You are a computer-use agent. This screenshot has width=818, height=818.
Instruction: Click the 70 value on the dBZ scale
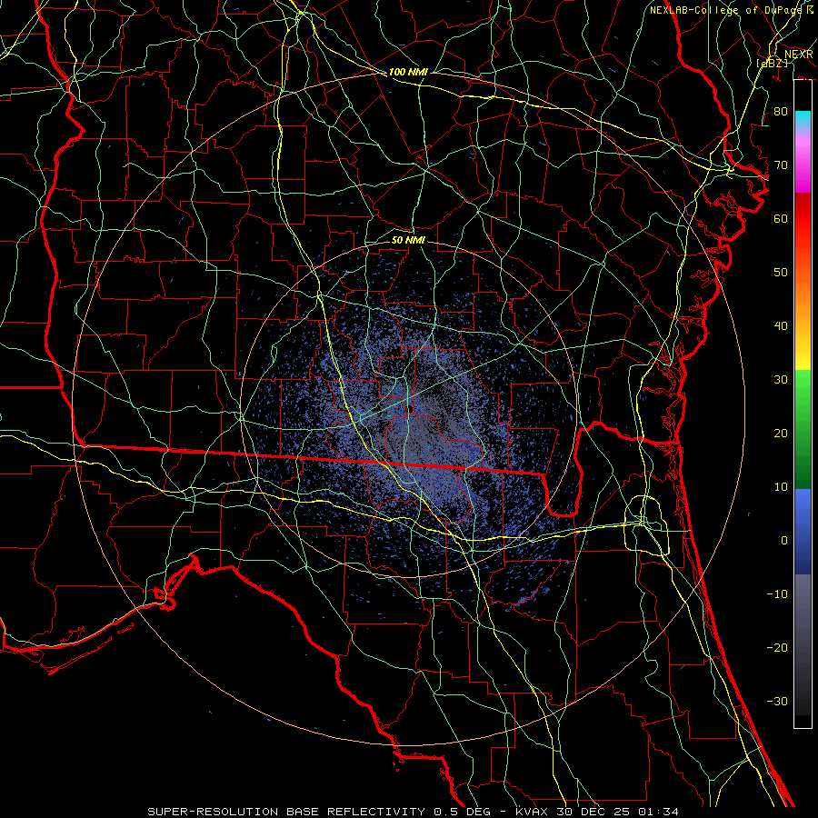(x=781, y=165)
